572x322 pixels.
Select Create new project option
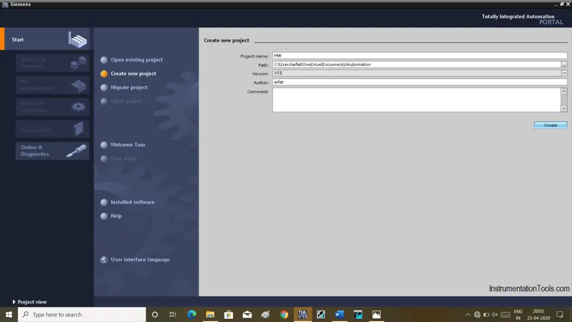[x=133, y=74]
